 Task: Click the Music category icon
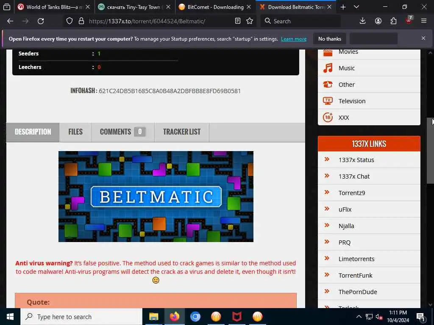click(328, 68)
